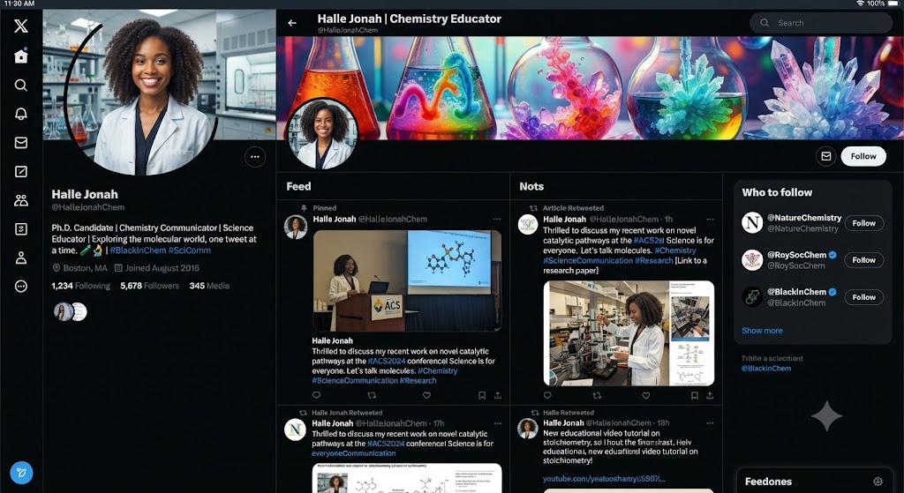Image resolution: width=904 pixels, height=493 pixels.
Task: Retweet the lab photo post
Action: click(x=597, y=395)
